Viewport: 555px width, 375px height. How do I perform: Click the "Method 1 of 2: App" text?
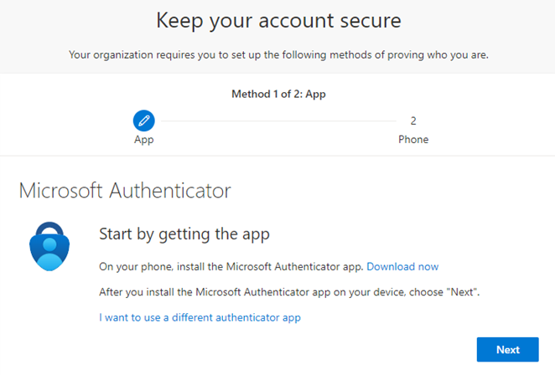(278, 94)
